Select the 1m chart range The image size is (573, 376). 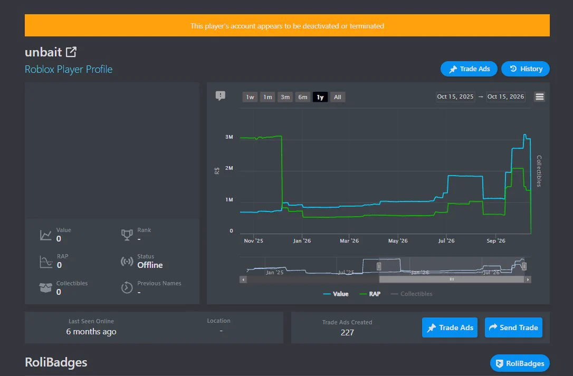click(268, 97)
